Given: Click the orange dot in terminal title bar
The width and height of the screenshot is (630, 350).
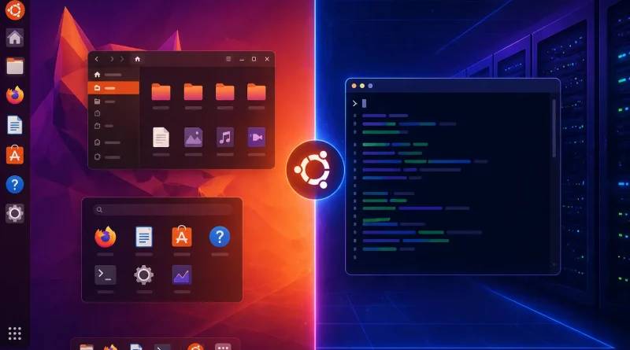Looking at the screenshot, I should tap(354, 86).
